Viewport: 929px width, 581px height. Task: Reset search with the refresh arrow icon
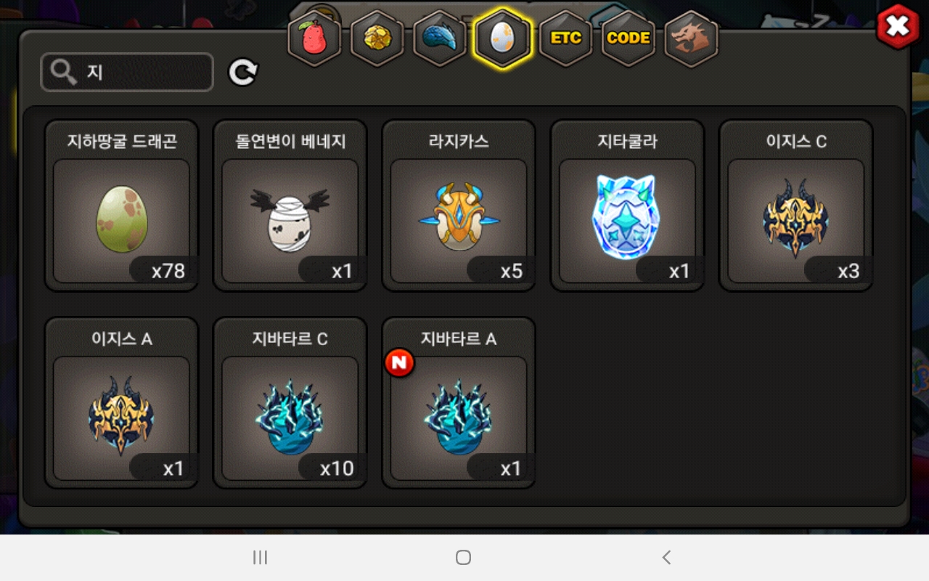pyautogui.click(x=243, y=72)
